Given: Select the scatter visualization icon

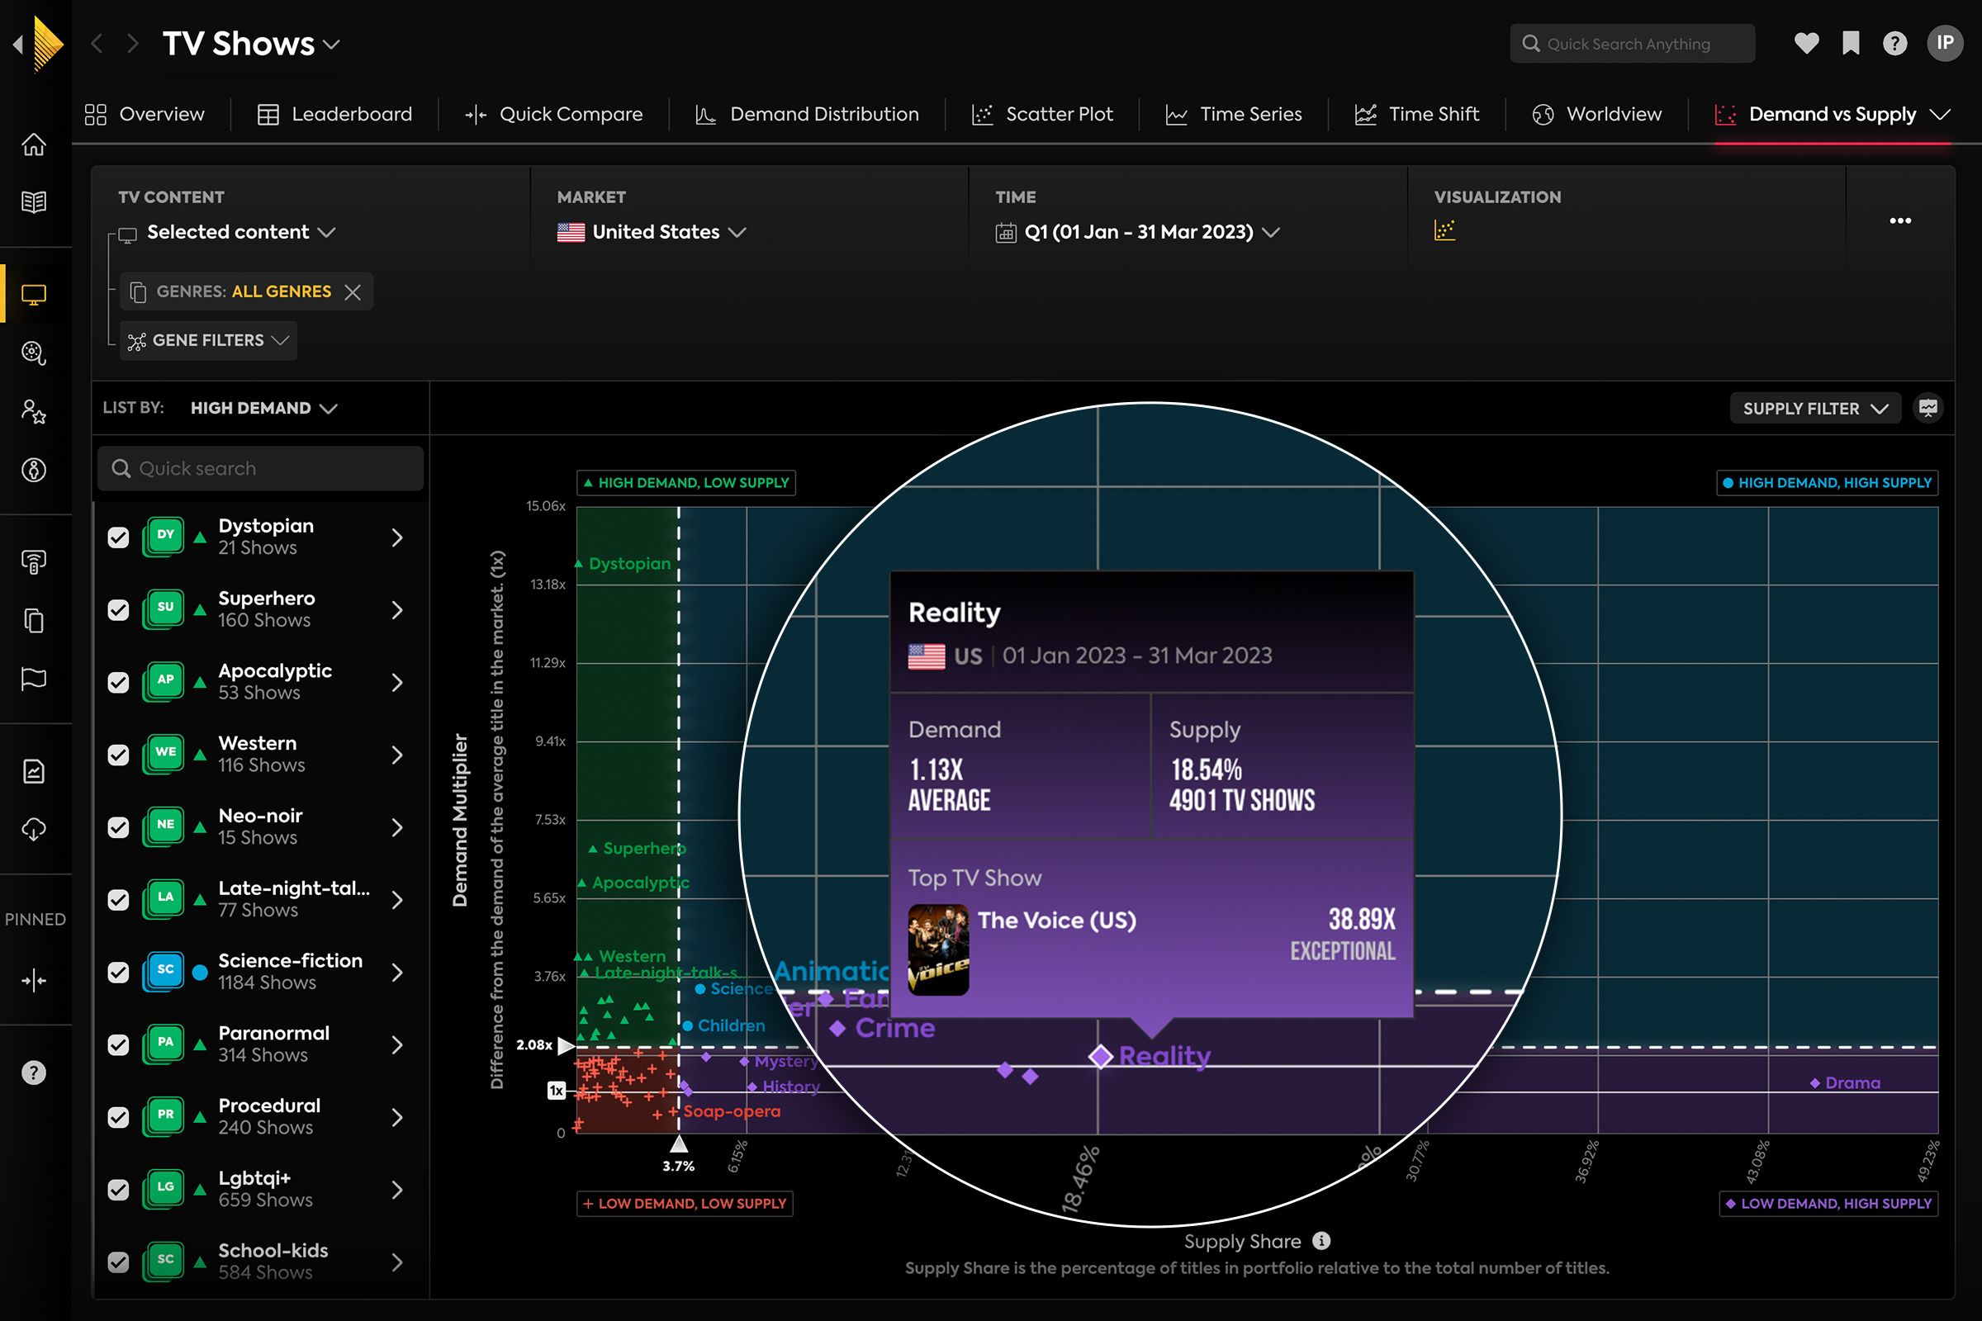Looking at the screenshot, I should [1444, 230].
